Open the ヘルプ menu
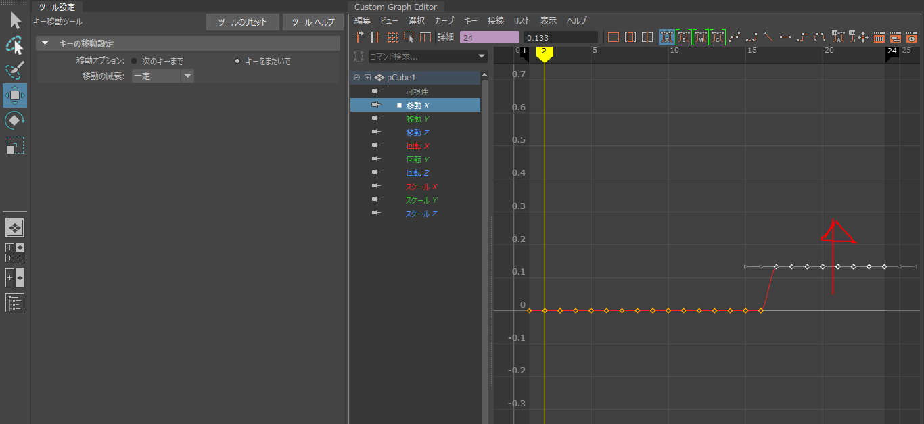Screen dimensions: 924x424 [x=577, y=21]
